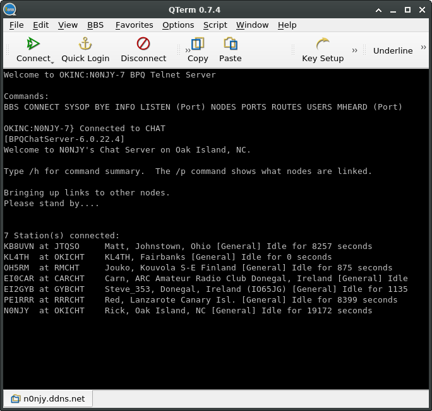Viewport: 432px width, 411px height.
Task: Click the QTerm application icon in title bar
Action: [9, 9]
